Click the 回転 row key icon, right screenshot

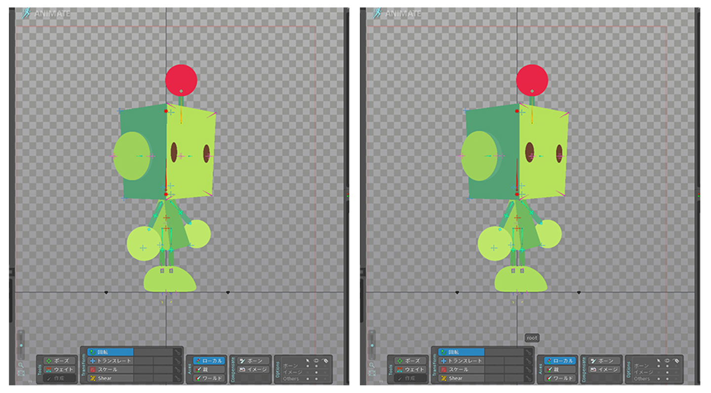(x=528, y=352)
